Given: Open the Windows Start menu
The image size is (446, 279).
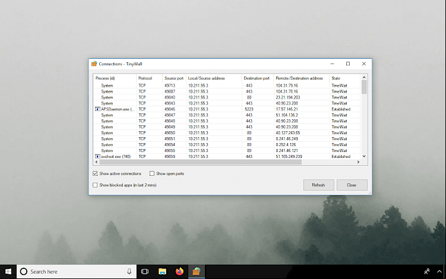Looking at the screenshot, I should click(x=8, y=272).
